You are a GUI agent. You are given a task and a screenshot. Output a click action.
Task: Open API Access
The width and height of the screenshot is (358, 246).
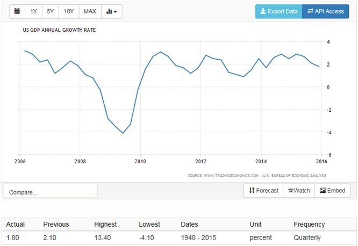click(326, 11)
